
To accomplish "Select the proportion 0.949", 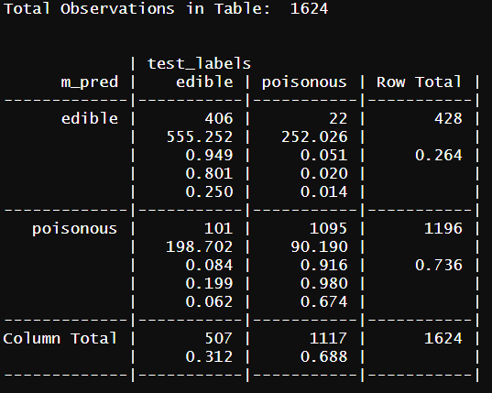I will pos(209,155).
